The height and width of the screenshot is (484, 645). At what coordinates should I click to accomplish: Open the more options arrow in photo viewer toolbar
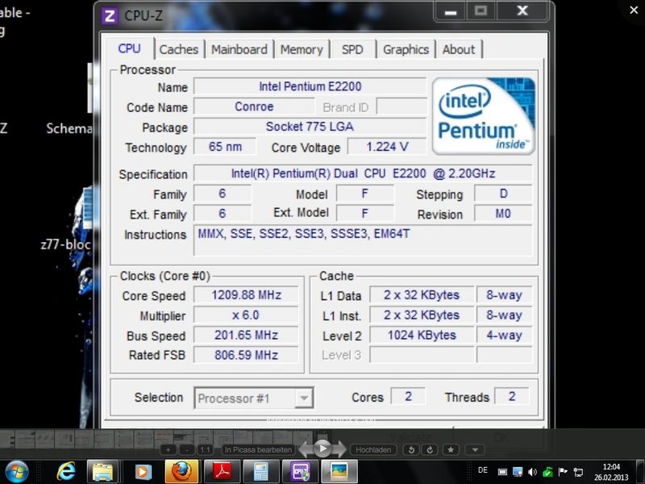point(476,449)
